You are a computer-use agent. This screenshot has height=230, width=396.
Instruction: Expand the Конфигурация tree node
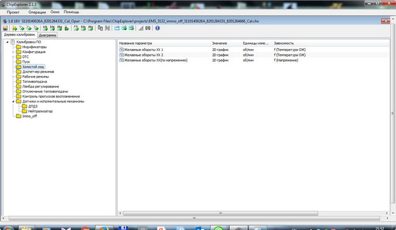[13, 52]
